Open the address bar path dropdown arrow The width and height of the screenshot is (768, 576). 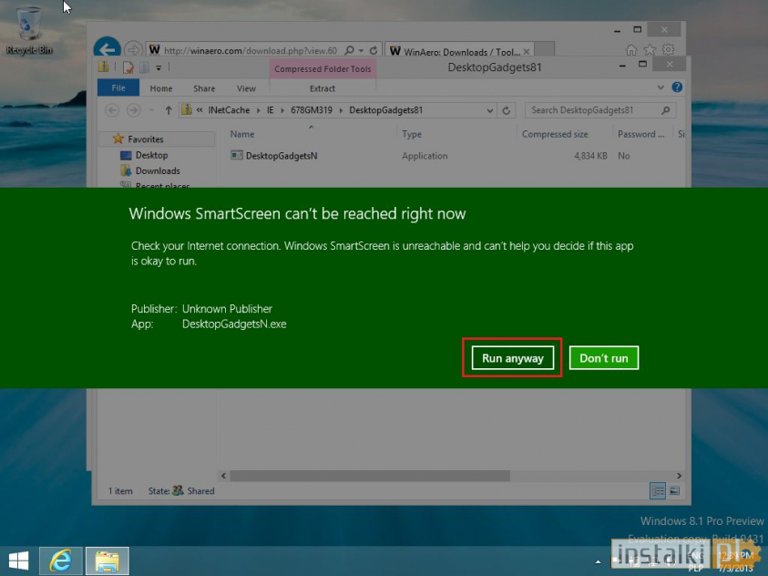coord(487,109)
